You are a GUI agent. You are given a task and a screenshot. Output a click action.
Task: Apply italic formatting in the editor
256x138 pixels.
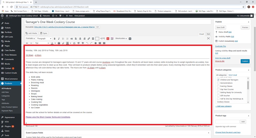point(59,38)
